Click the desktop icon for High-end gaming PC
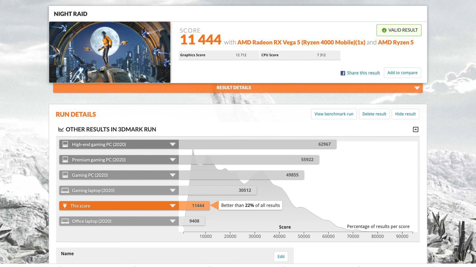476x267 pixels. [65, 144]
